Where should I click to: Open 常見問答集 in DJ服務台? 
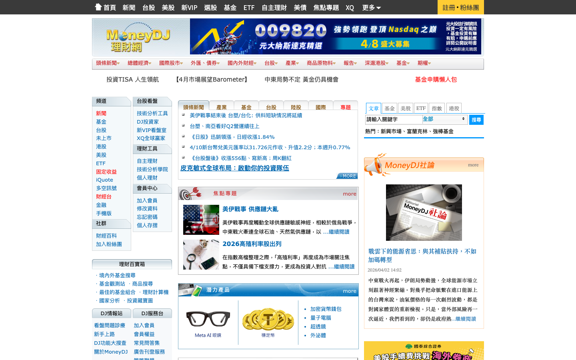(147, 343)
